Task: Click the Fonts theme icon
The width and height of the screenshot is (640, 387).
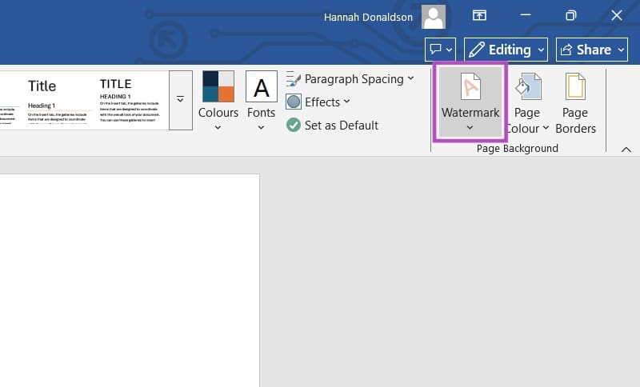Action: pos(261,87)
